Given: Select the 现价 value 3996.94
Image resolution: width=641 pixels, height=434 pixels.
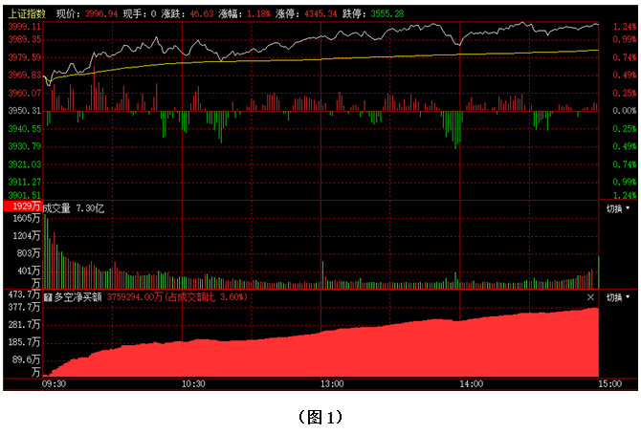Looking at the screenshot, I should coord(100,14).
